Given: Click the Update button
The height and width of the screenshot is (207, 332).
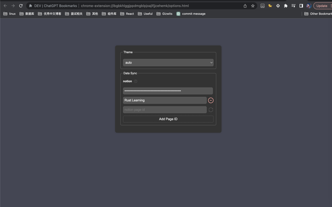Looking at the screenshot, I should coord(322,6).
